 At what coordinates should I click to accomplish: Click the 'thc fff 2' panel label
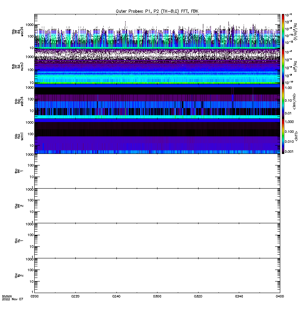click(x=19, y=206)
